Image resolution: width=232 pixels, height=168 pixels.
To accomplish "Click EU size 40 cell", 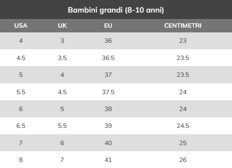I will point(108,143).
